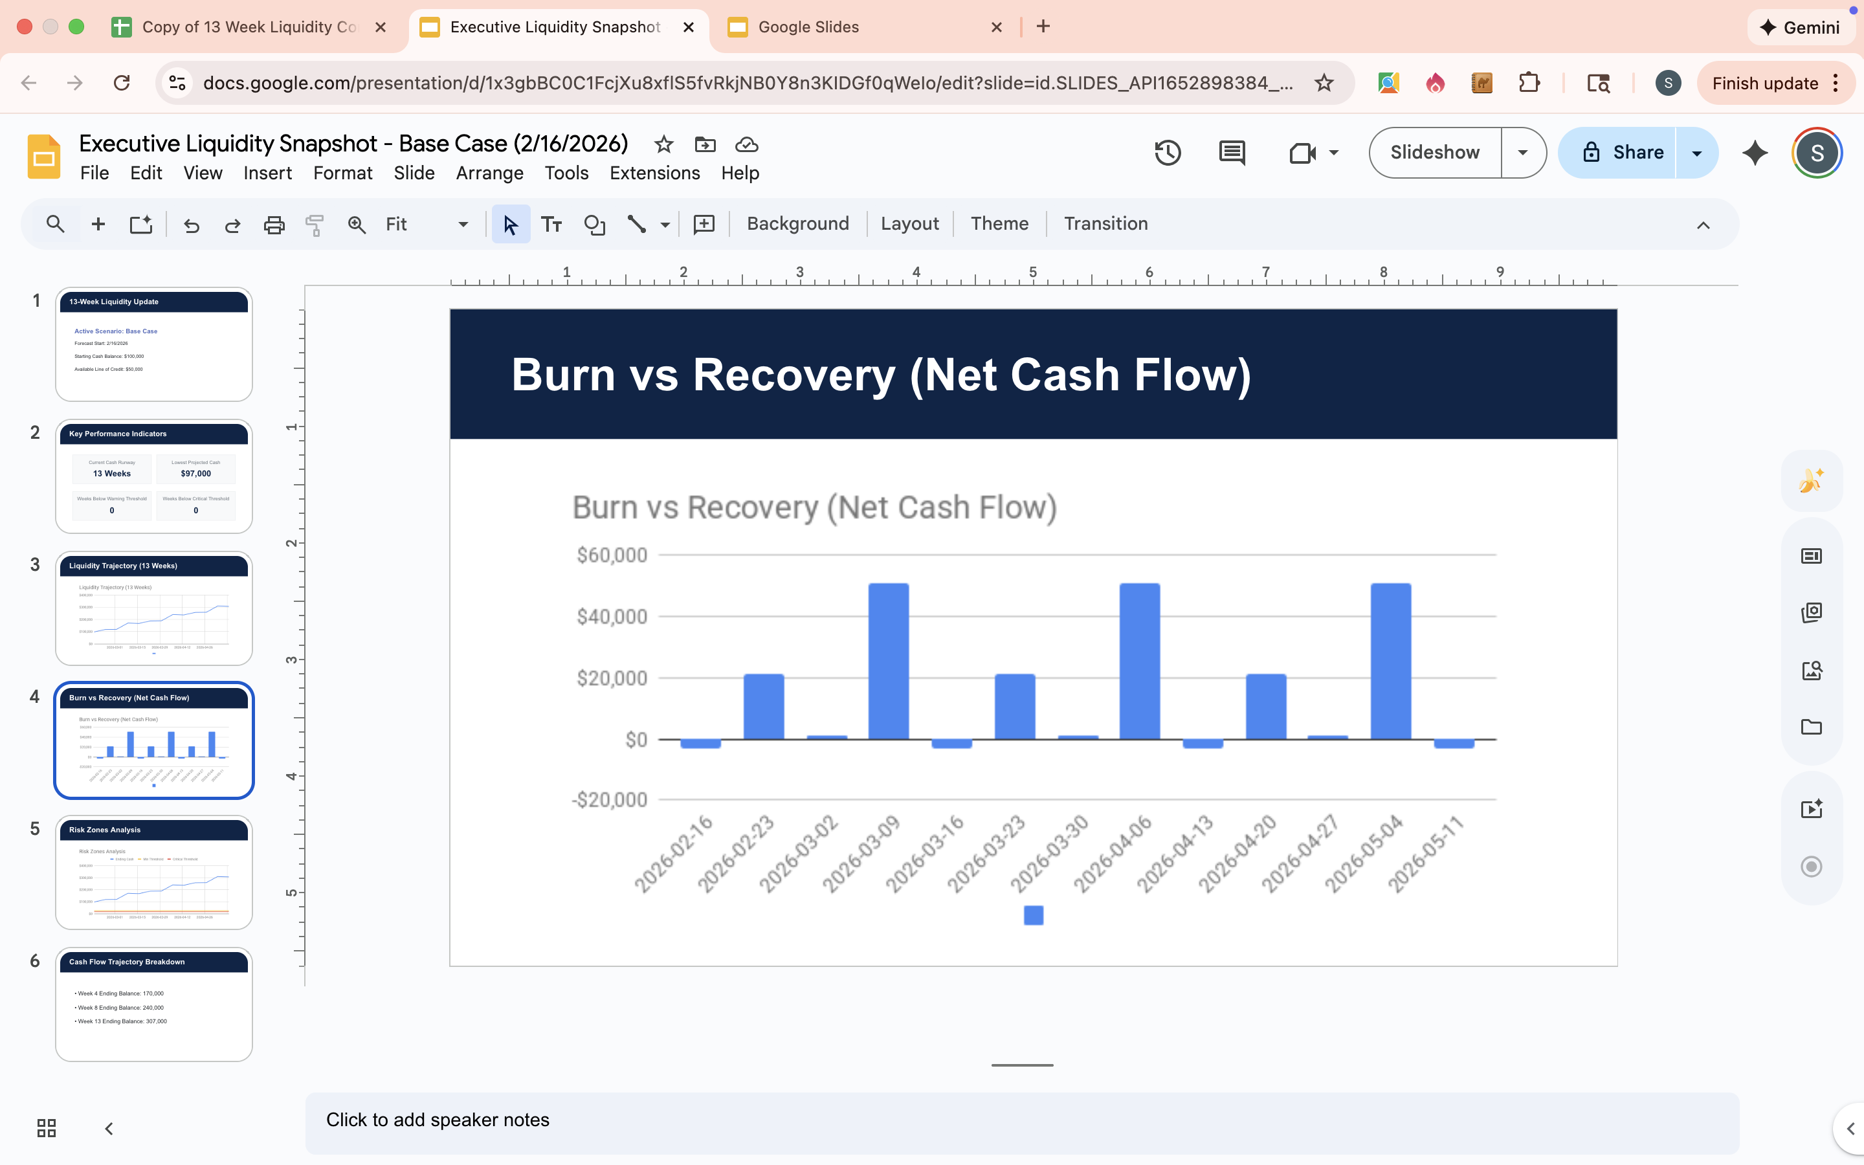Select the Cash Flow Trajectory Breakdown thumbnail
The width and height of the screenshot is (1864, 1165).
154,1004
